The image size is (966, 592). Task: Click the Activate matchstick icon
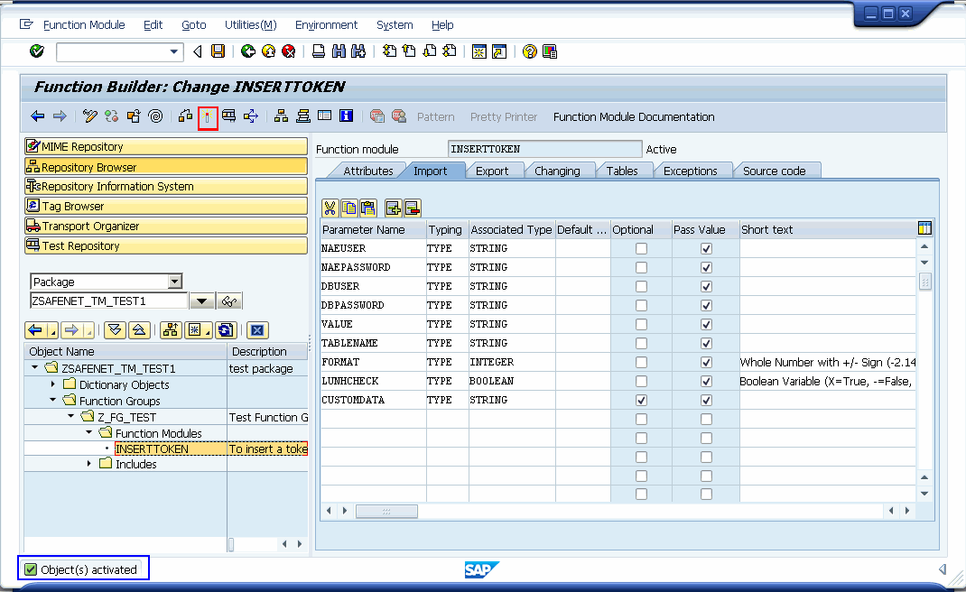click(208, 116)
